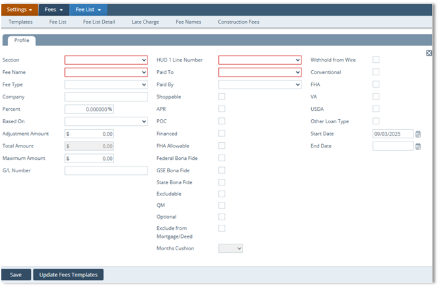Expand the HUD 1 Line Number dropdown
Viewport: 439px width, 287px height.
coord(259,60)
